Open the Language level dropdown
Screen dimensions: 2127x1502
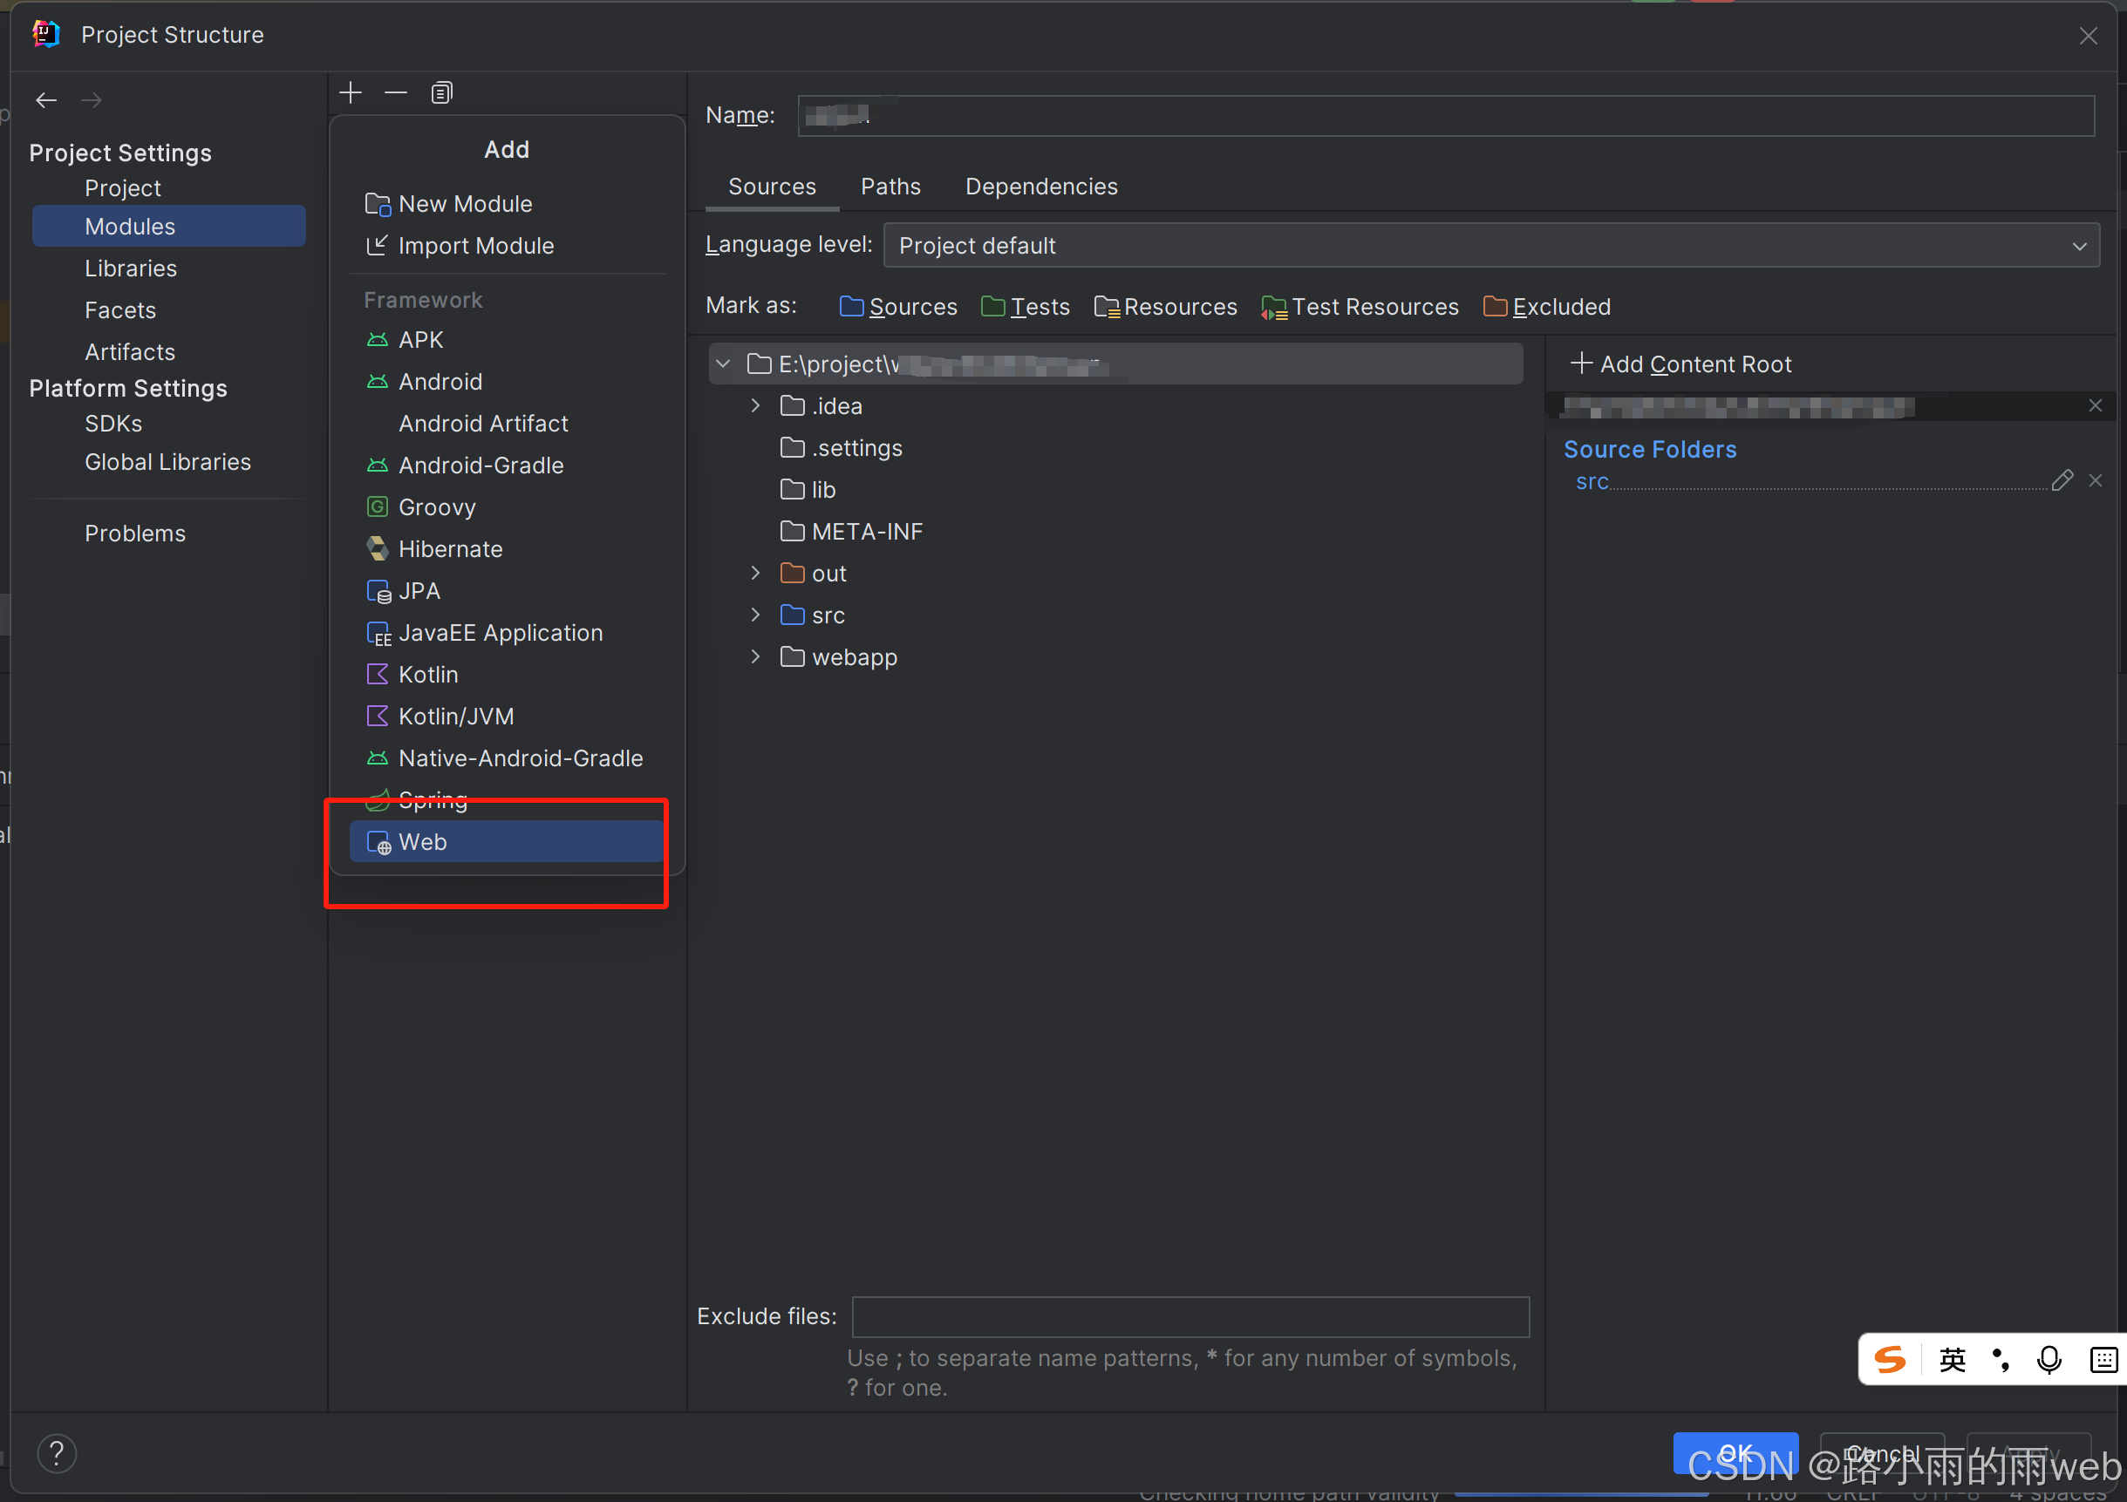tap(1490, 246)
